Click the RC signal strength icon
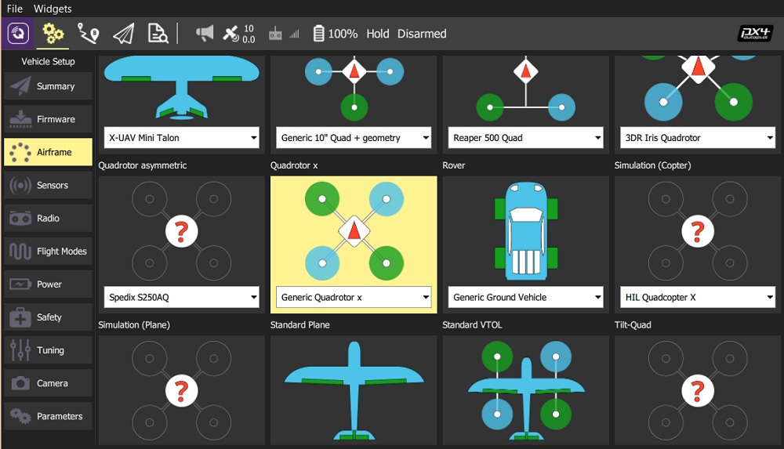This screenshot has height=449, width=784. pyautogui.click(x=284, y=34)
